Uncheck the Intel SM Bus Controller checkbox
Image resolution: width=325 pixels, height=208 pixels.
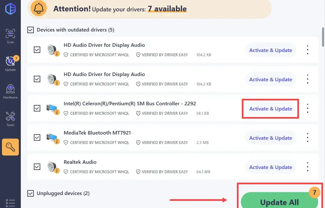37,108
